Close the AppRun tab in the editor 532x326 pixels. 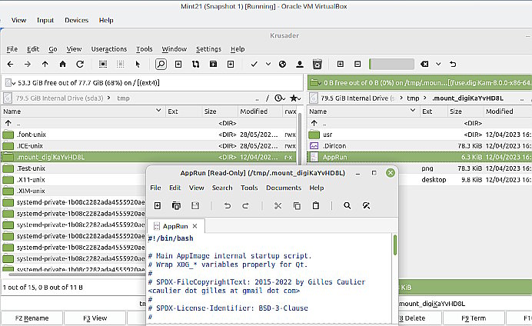(195, 226)
